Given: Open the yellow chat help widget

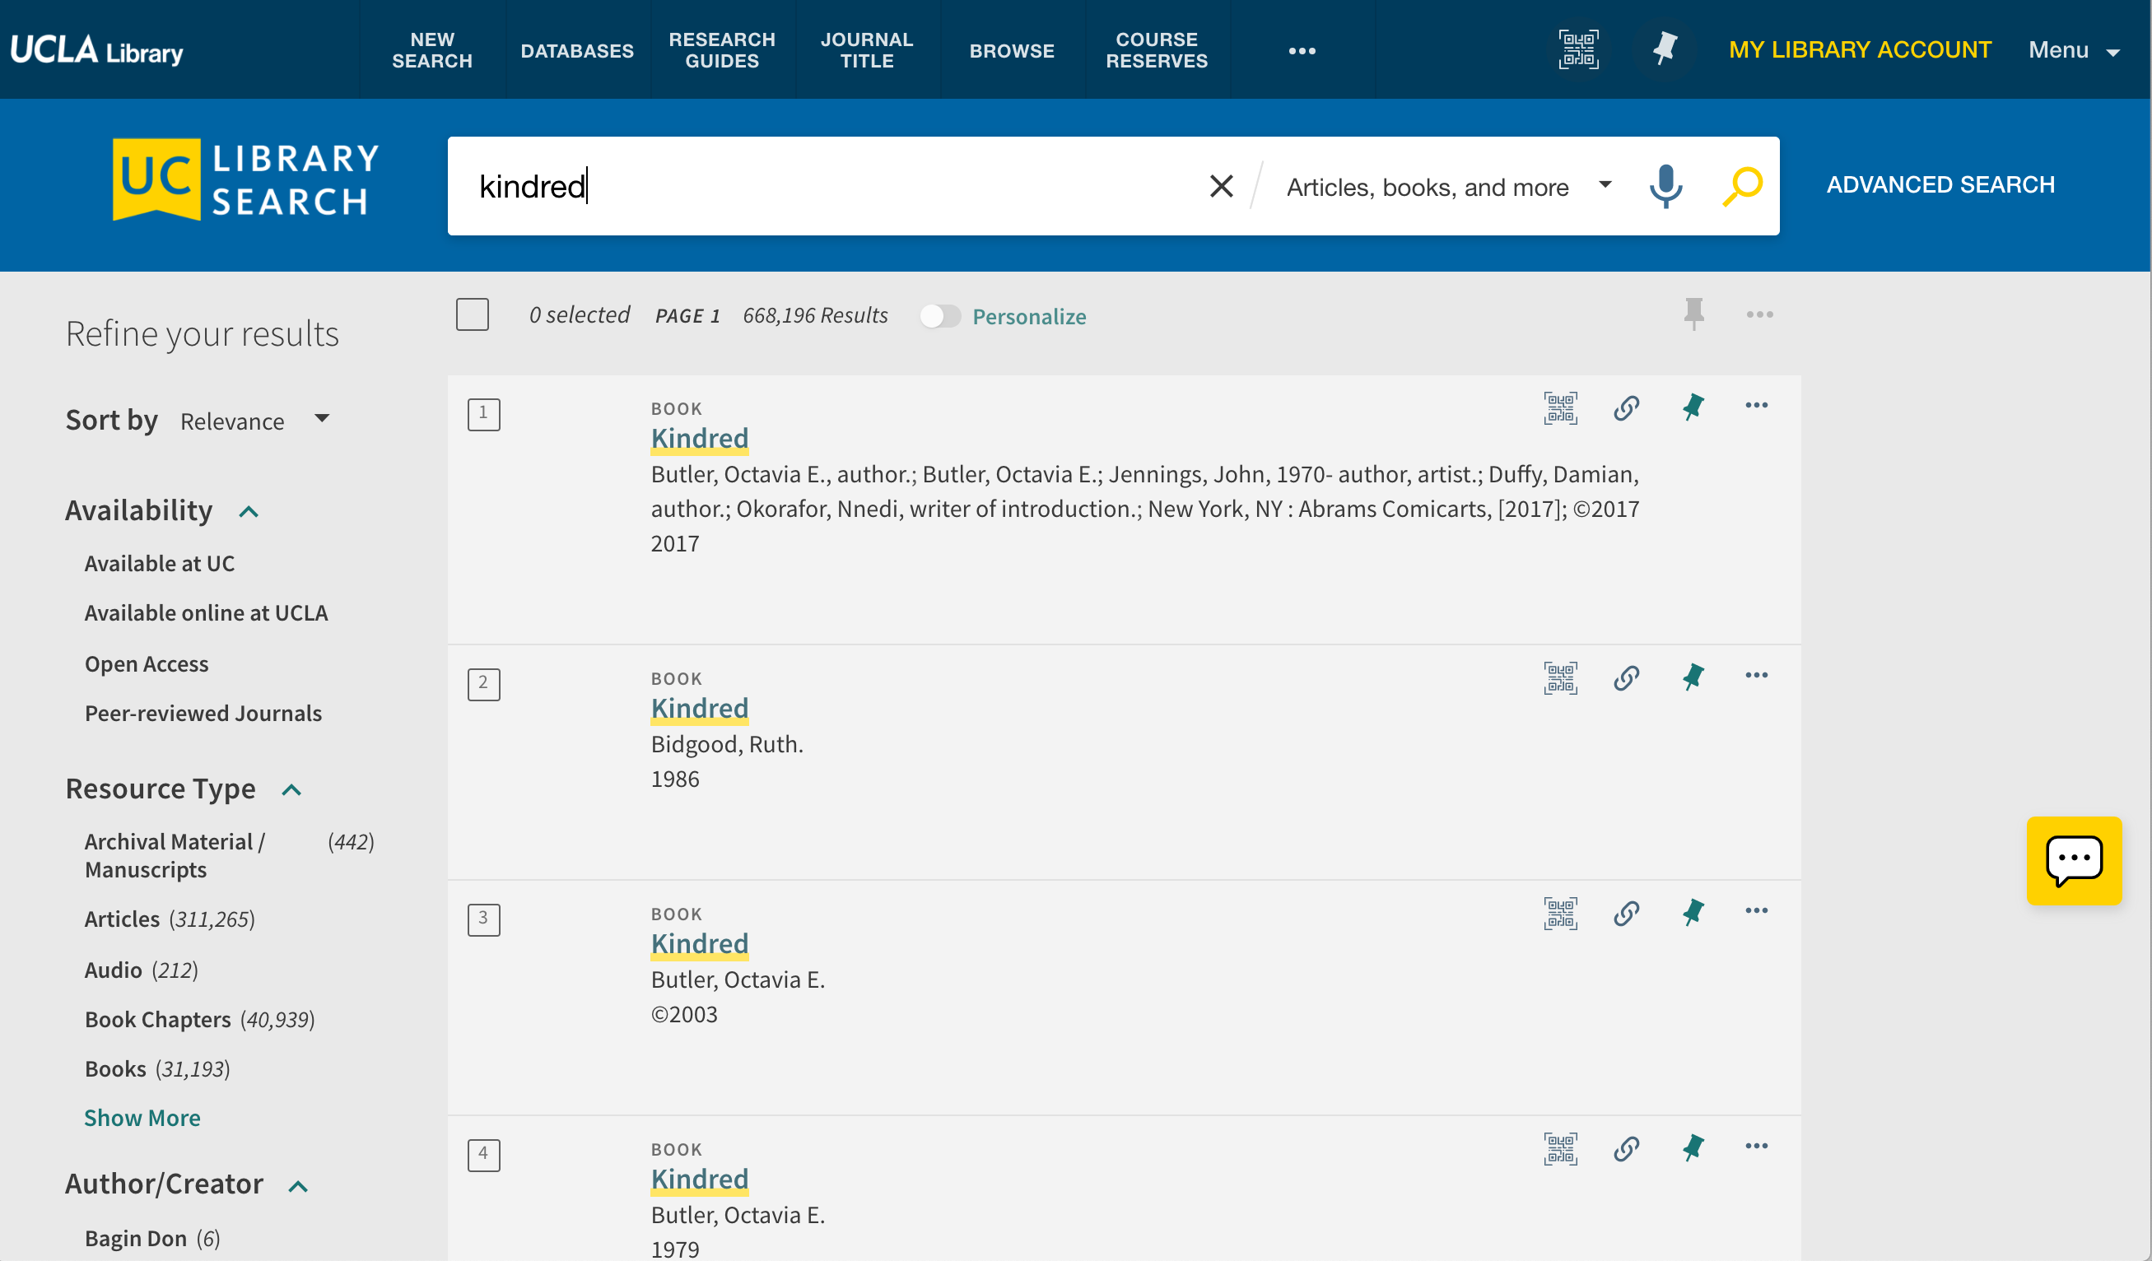Looking at the screenshot, I should (x=2074, y=861).
